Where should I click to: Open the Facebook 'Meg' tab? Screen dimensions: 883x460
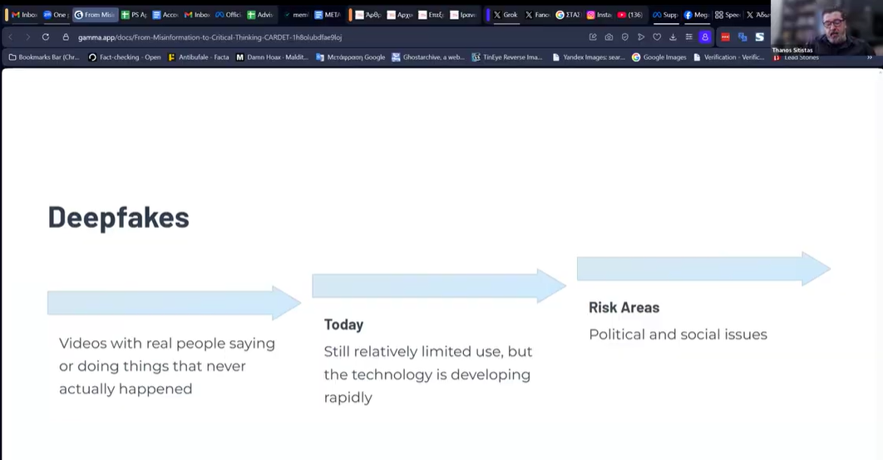[x=697, y=15]
